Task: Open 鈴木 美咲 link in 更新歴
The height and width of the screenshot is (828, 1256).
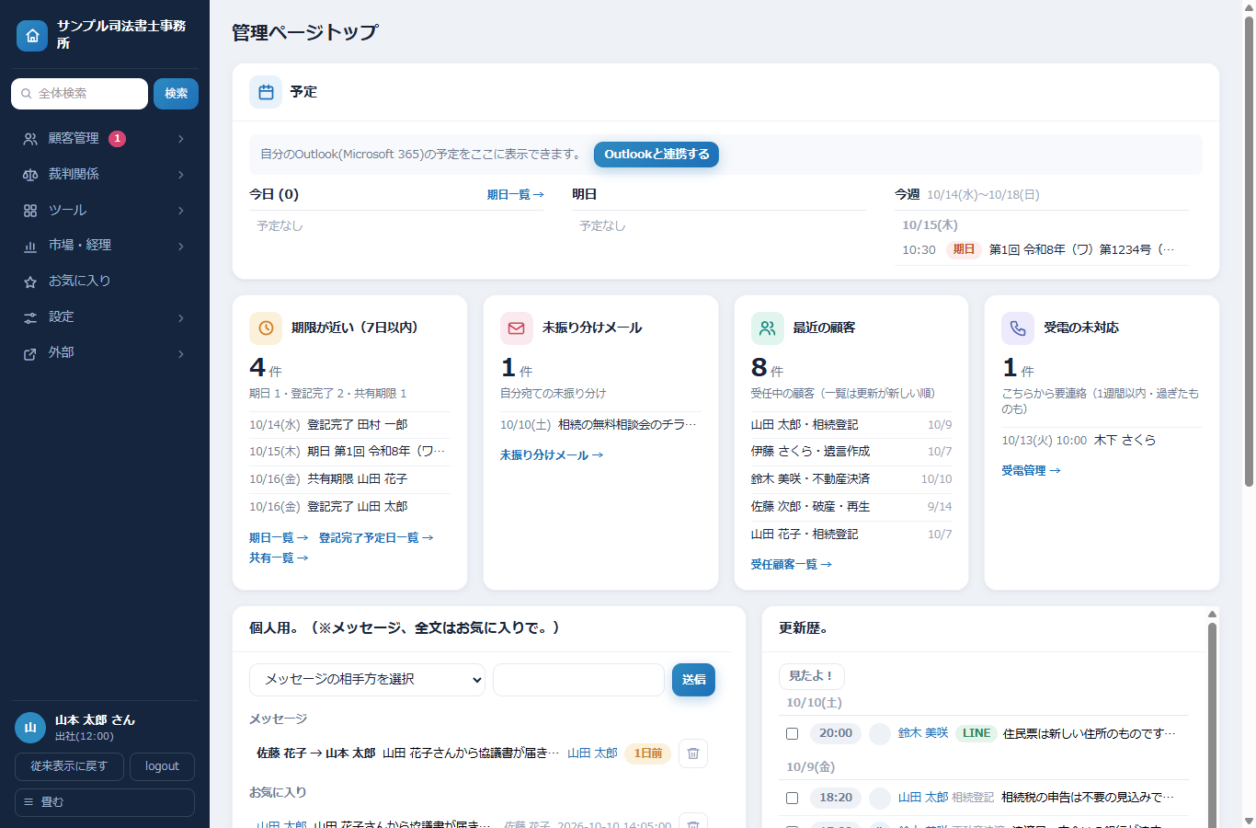Action: click(x=923, y=733)
